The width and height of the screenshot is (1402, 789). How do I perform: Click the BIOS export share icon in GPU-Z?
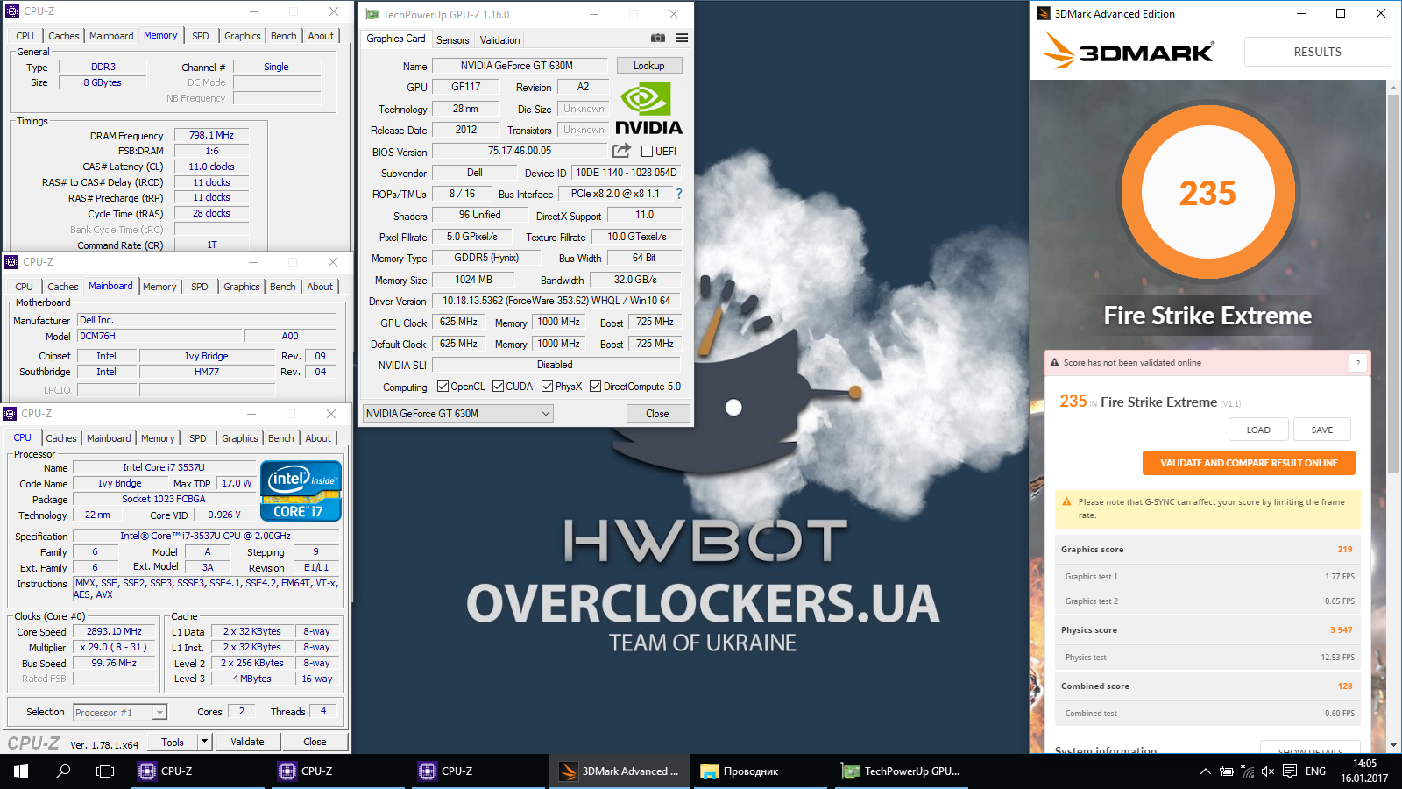[621, 151]
